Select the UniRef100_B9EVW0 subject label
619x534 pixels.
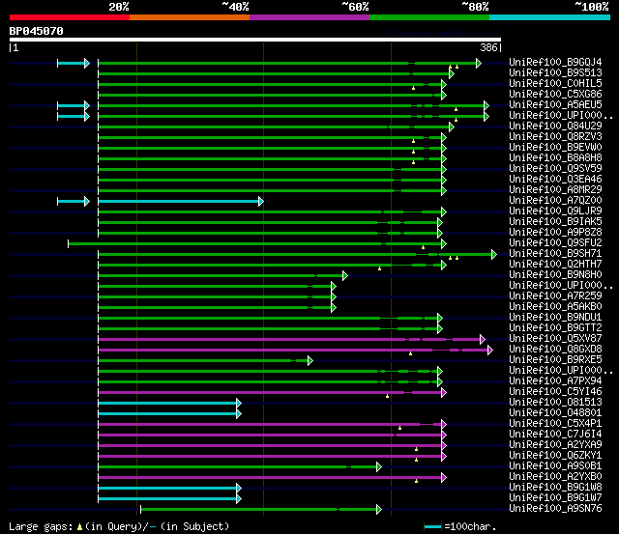[x=555, y=148]
